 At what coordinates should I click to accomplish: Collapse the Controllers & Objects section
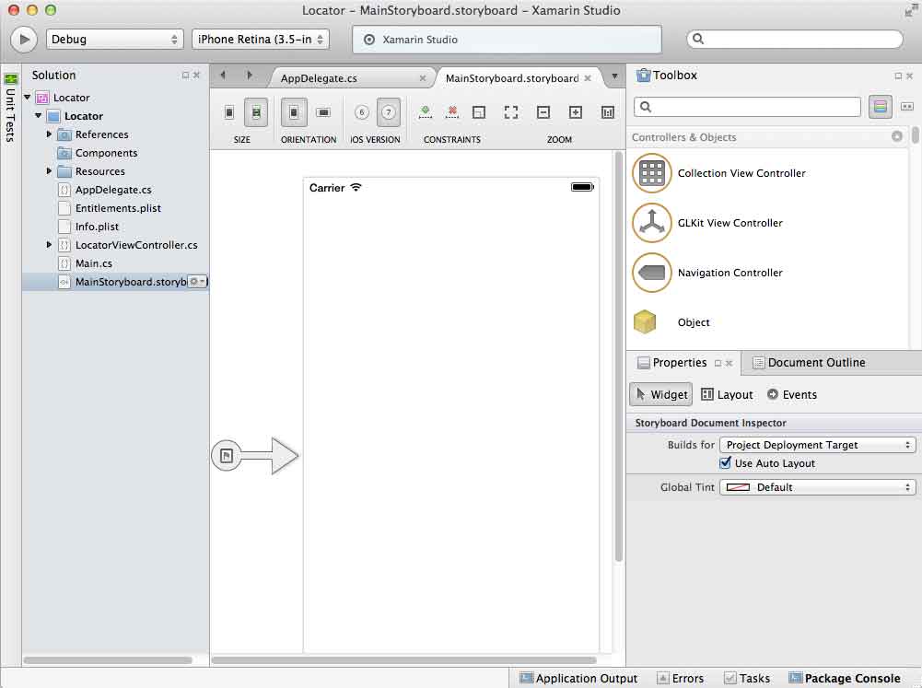[897, 136]
